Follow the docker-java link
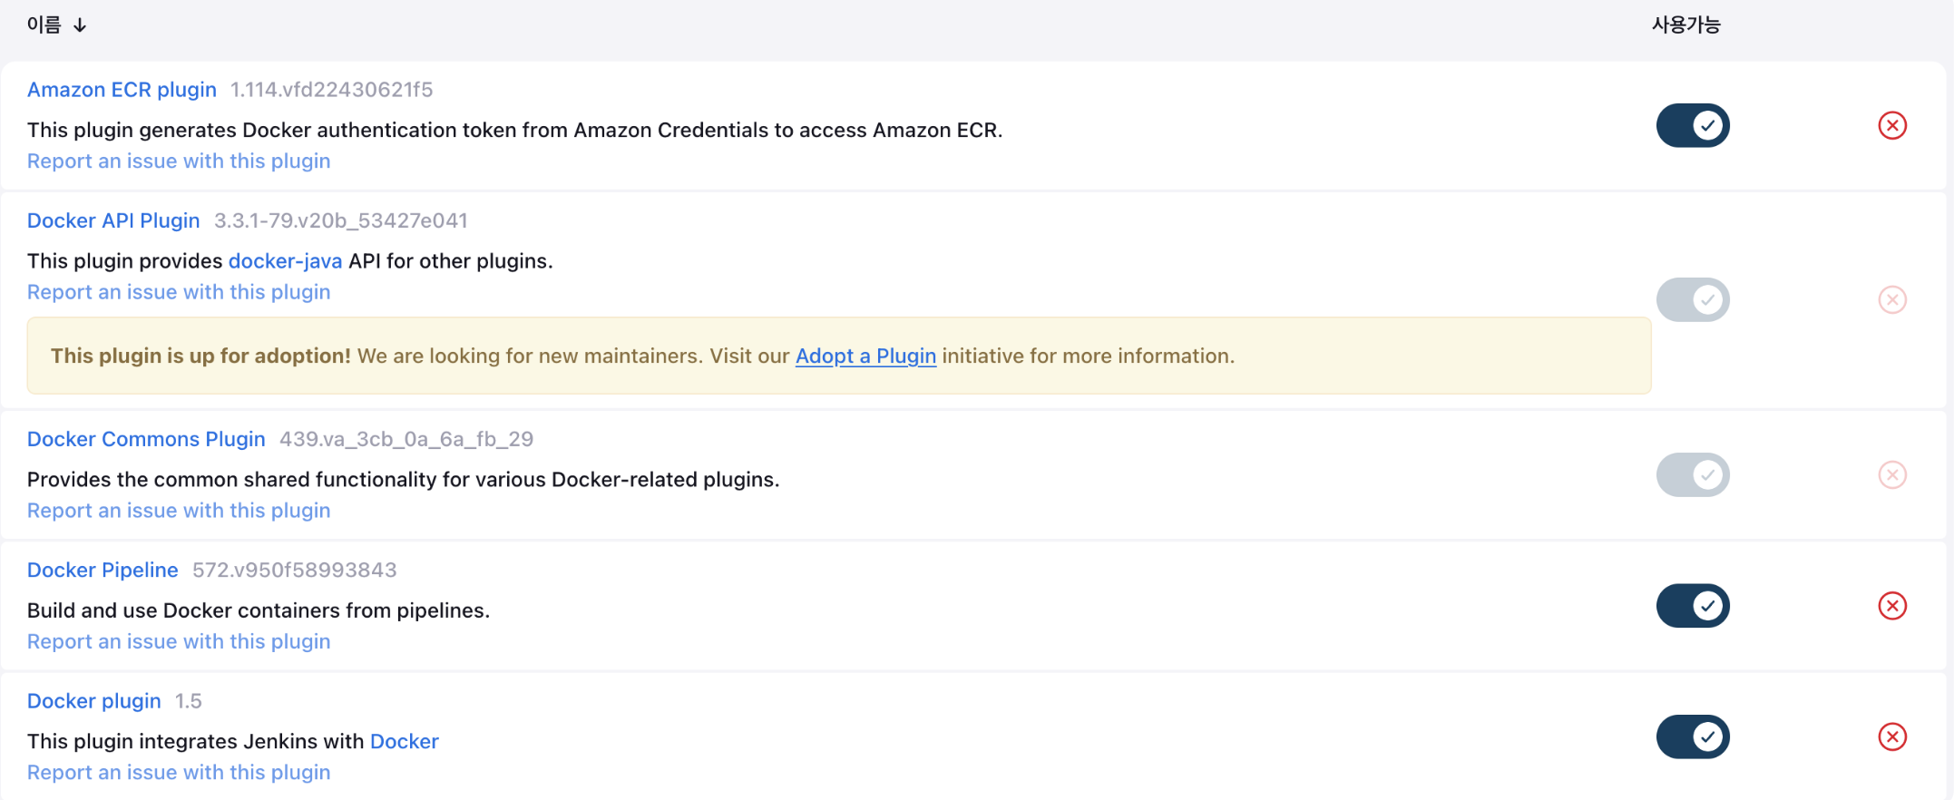This screenshot has height=800, width=1954. [x=285, y=261]
